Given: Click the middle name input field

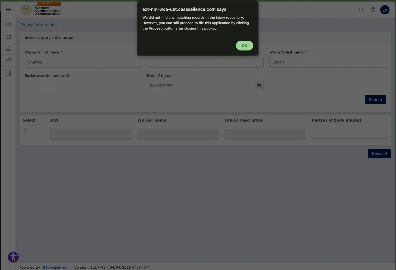Looking at the screenshot, I should point(205,62).
